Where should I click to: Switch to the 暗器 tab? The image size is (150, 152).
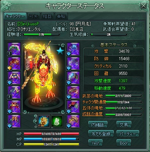pyautogui.click(x=47, y=16)
